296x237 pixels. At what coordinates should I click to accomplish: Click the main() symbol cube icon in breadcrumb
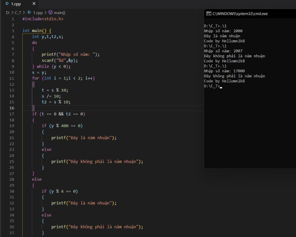(50, 12)
